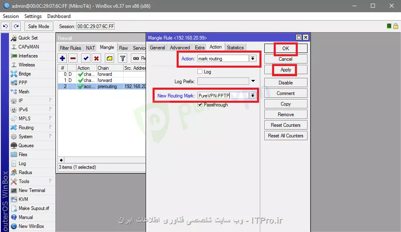This screenshot has width=401, height=232.
Task: Click the New Routing Mark text field
Action: coord(223,95)
